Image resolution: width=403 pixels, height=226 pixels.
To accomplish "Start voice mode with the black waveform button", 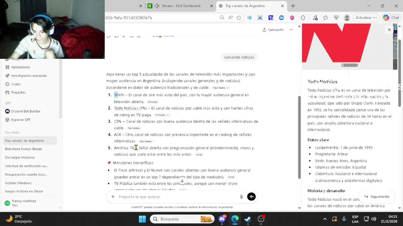I will pos(251,196).
